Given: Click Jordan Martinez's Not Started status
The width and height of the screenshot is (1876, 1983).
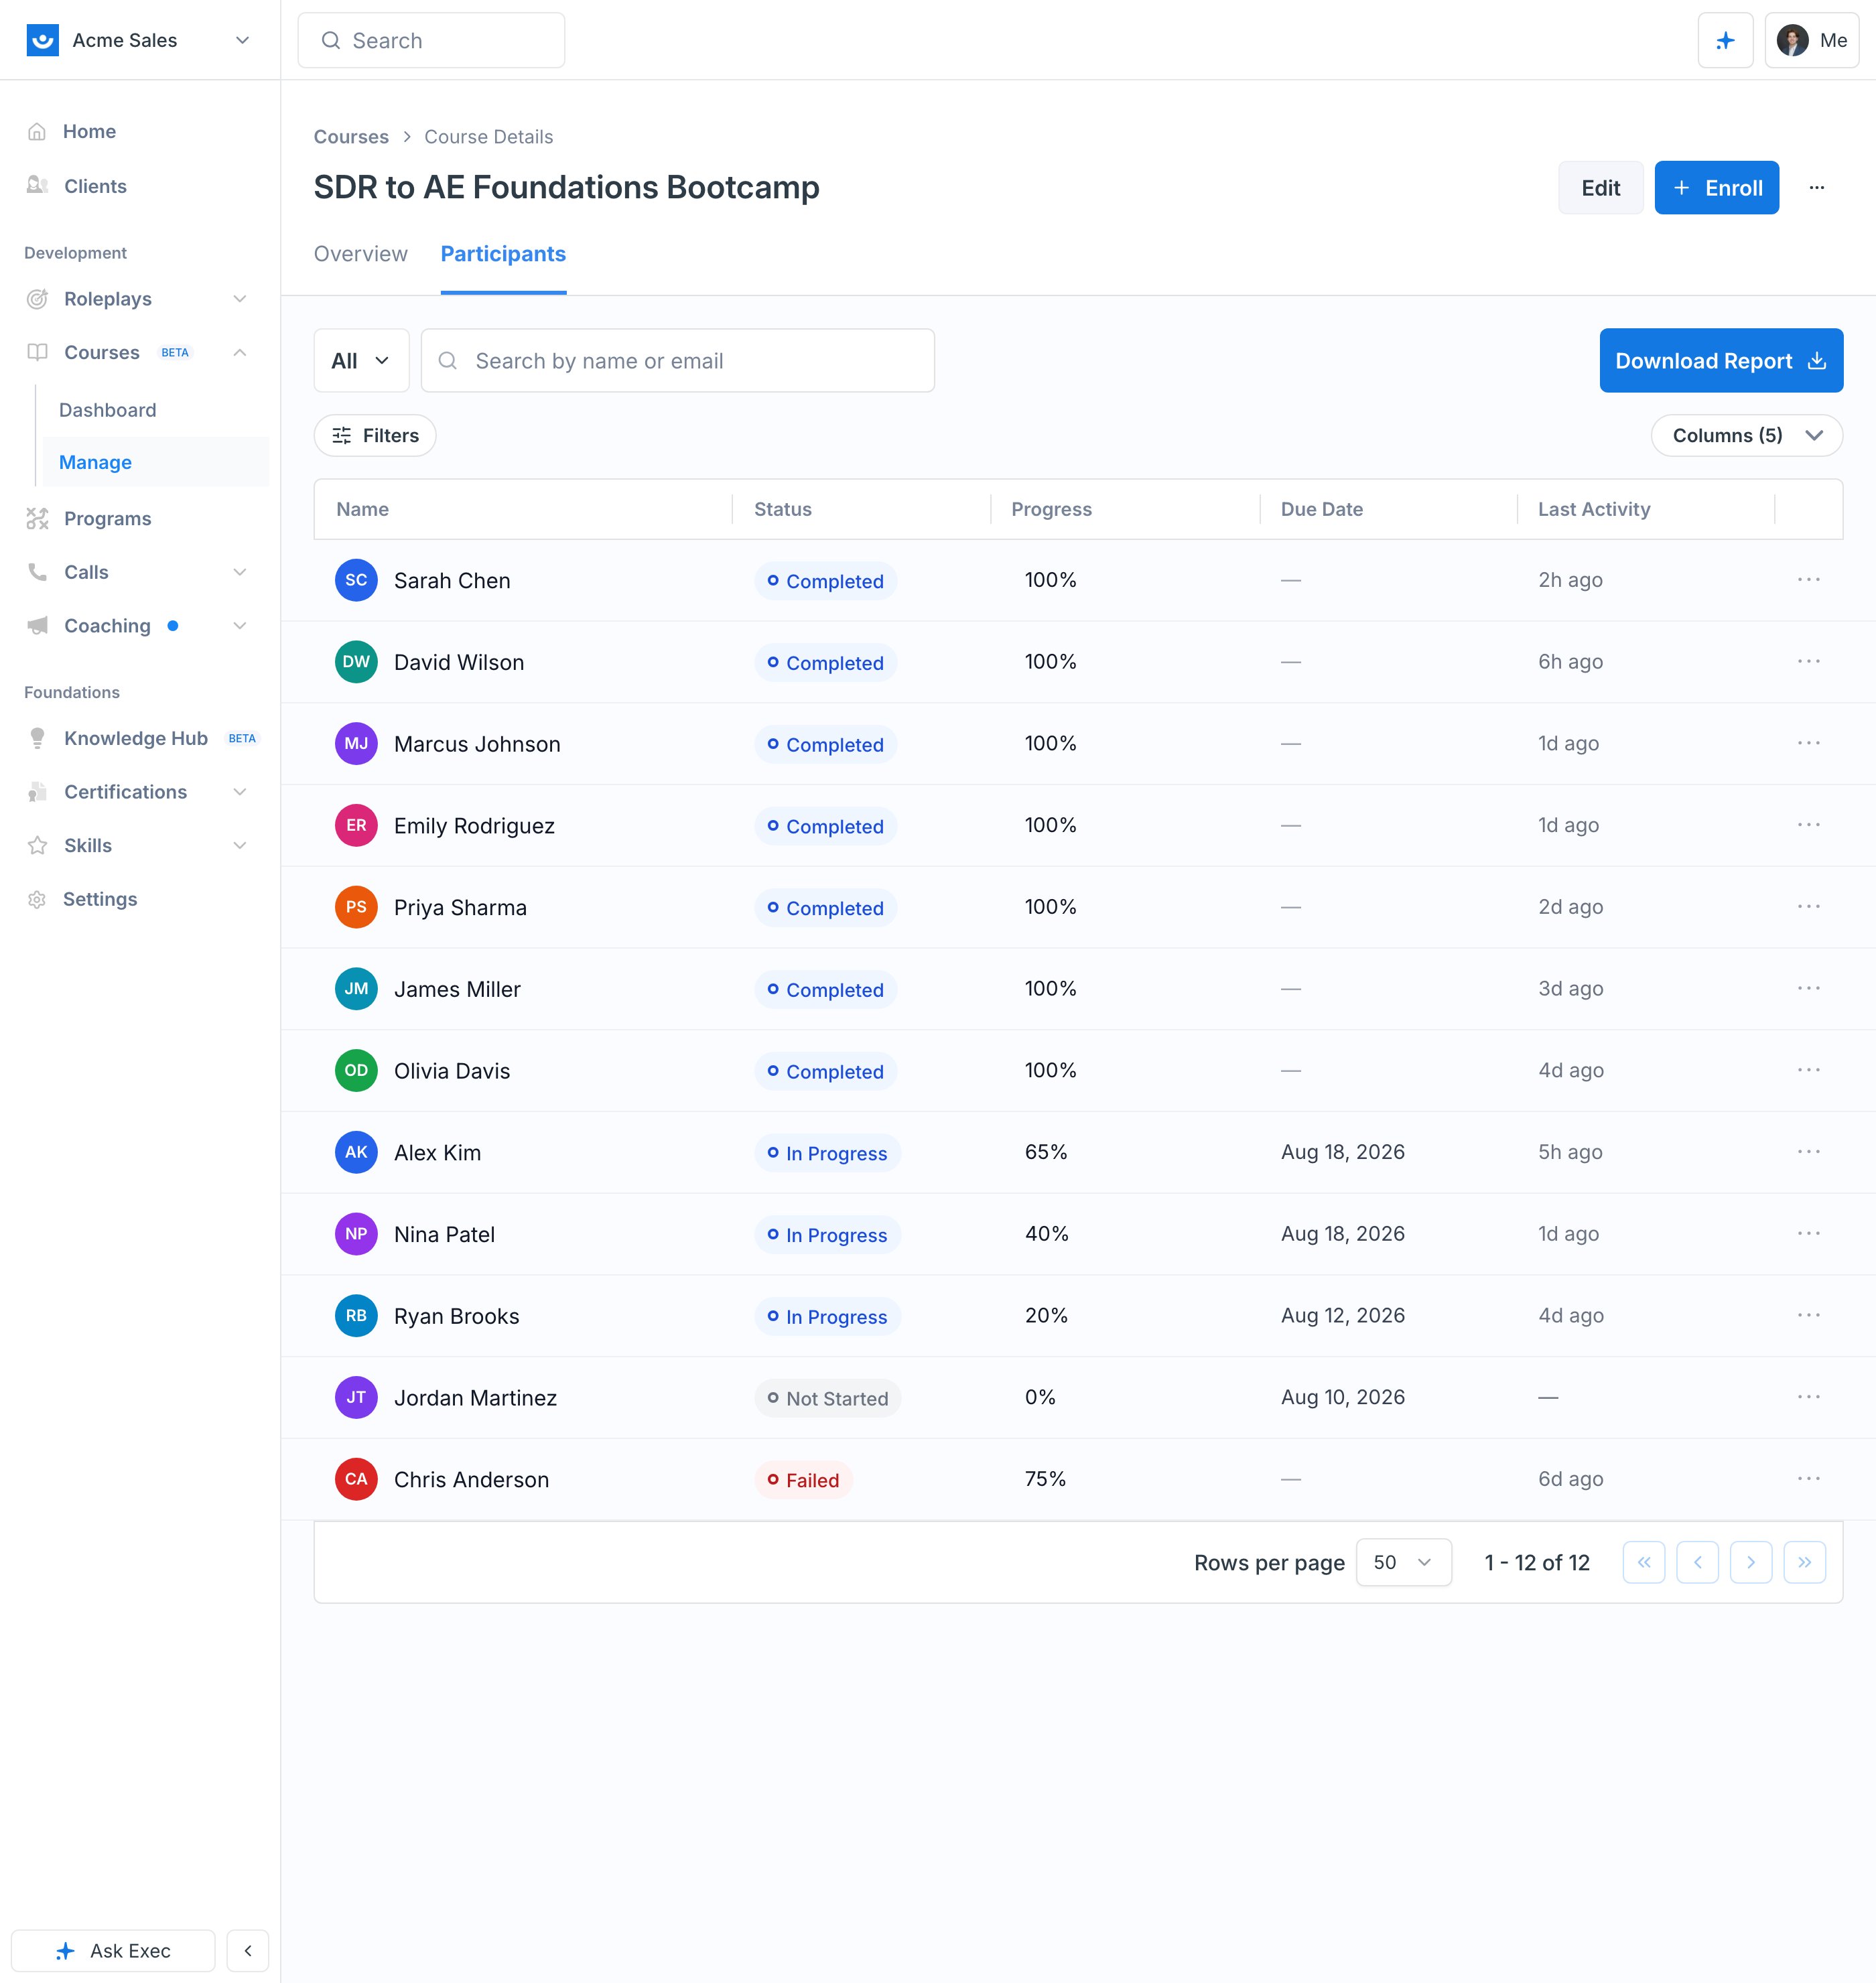Looking at the screenshot, I should tap(827, 1398).
